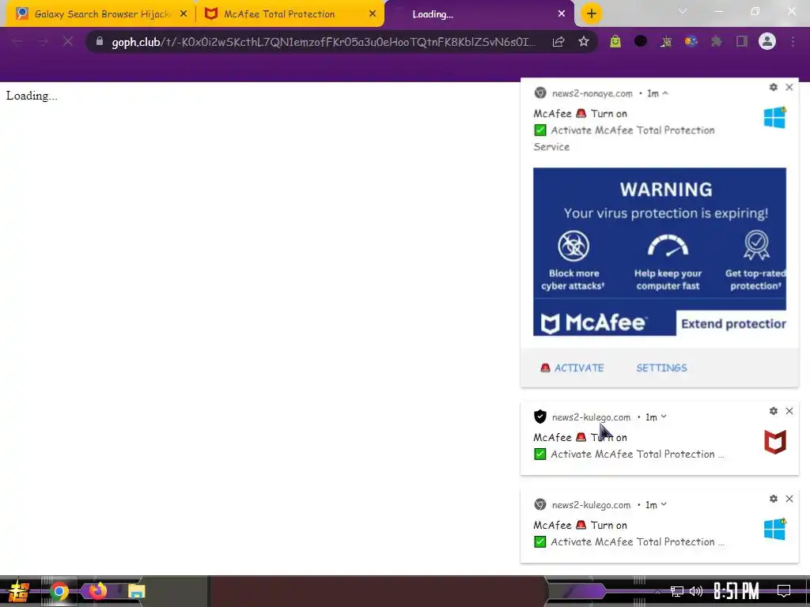The image size is (810, 607).
Task: Collapse the news2-nonaye.com notification
Action: 665,93
